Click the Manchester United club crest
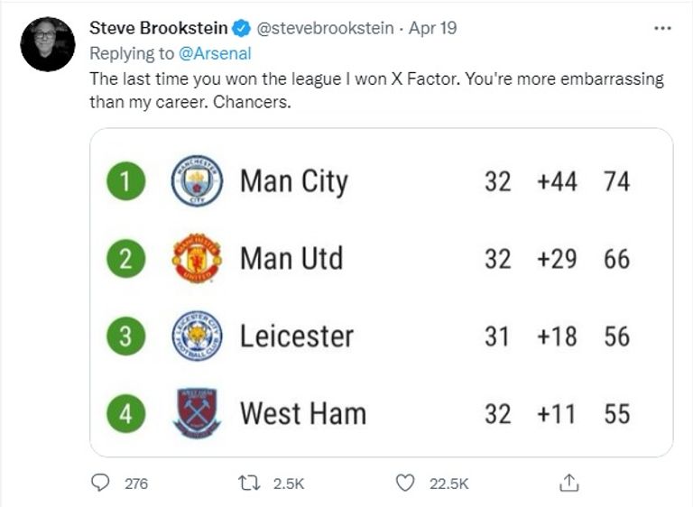Image resolution: width=693 pixels, height=507 pixels. tap(197, 259)
